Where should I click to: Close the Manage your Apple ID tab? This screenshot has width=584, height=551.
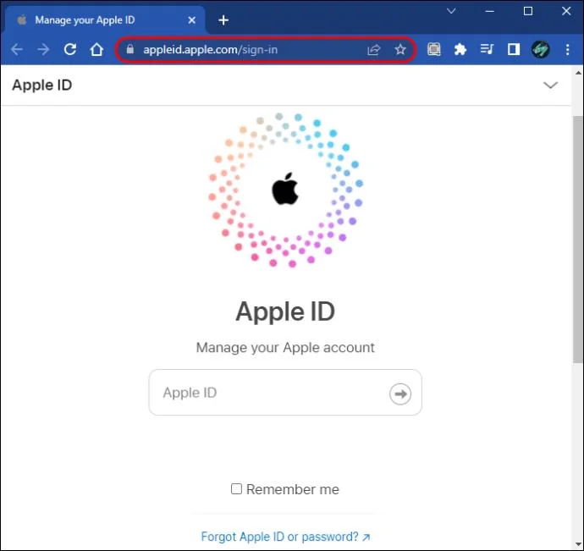point(192,20)
